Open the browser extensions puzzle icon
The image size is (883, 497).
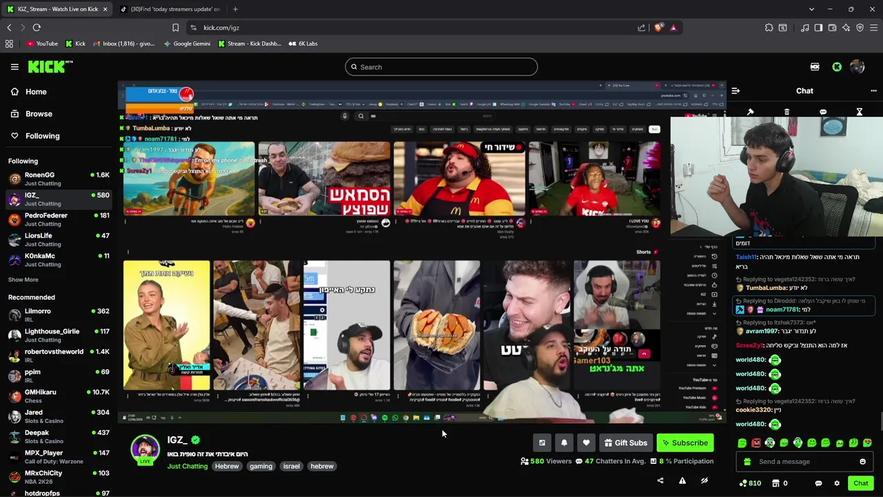768,28
